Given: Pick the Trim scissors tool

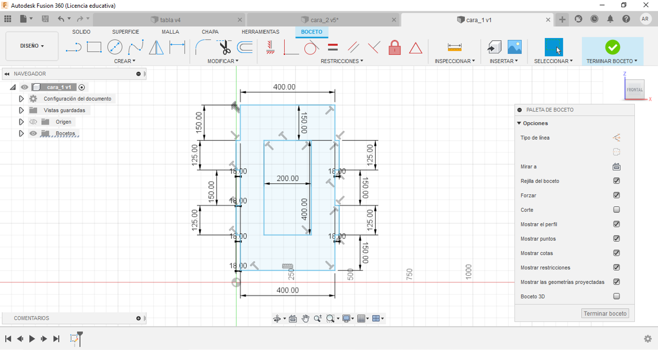Looking at the screenshot, I should point(225,48).
